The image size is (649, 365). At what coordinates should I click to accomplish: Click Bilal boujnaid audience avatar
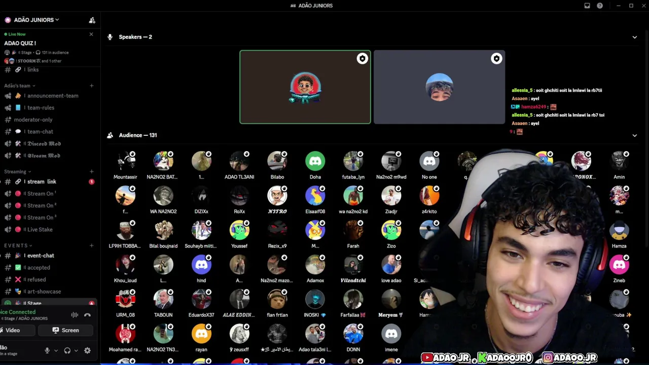163,230
